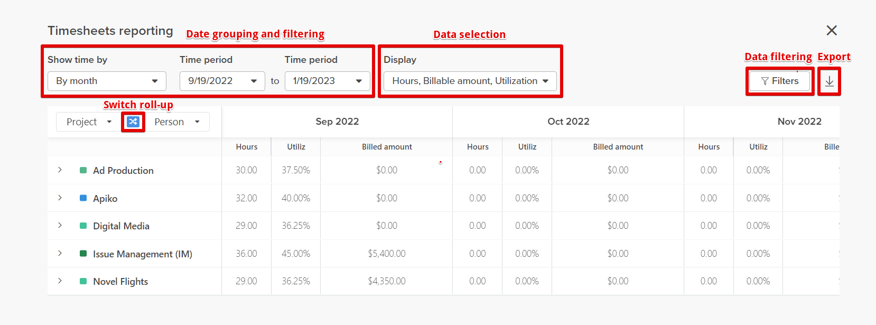Click Ad Production's green color square
Image resolution: width=876 pixels, height=325 pixels.
point(82,170)
